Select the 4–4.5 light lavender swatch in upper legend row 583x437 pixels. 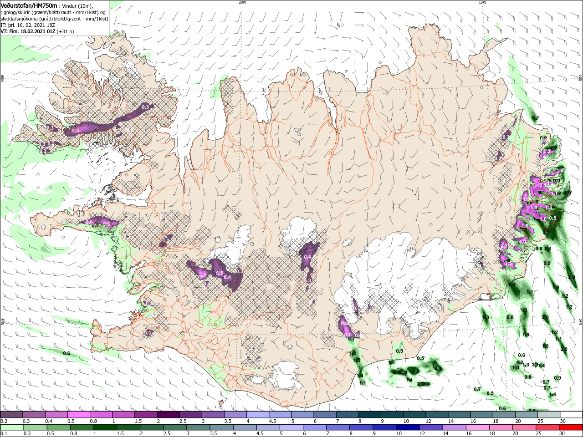257,415
